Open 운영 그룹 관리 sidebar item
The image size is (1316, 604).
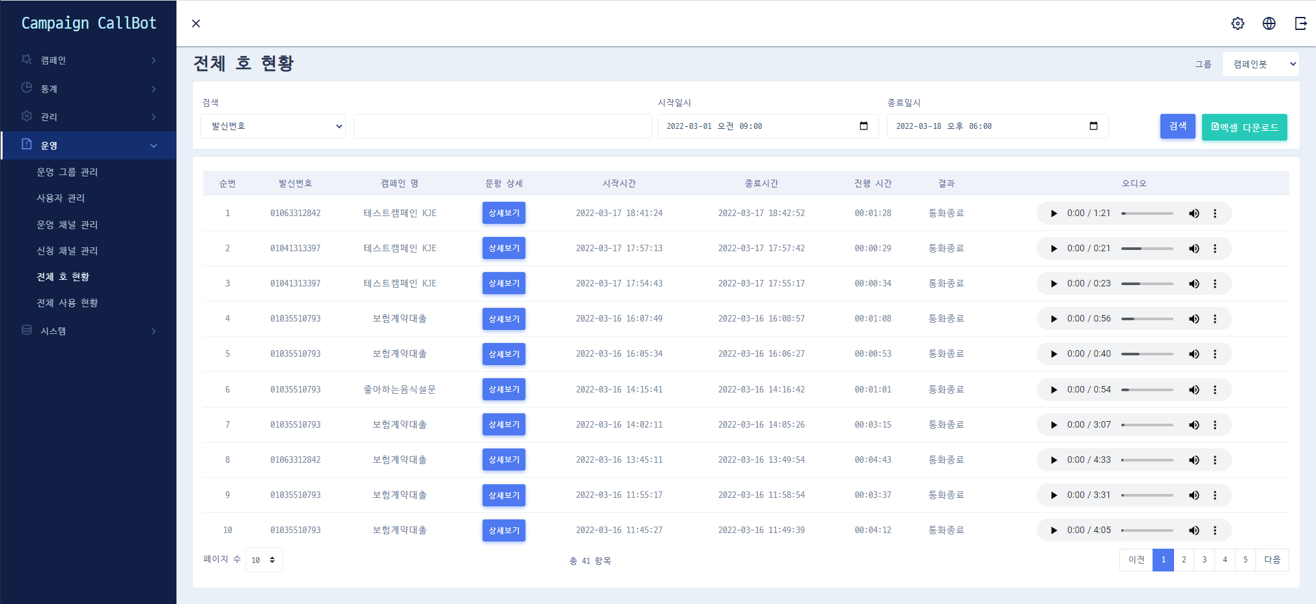(x=67, y=172)
